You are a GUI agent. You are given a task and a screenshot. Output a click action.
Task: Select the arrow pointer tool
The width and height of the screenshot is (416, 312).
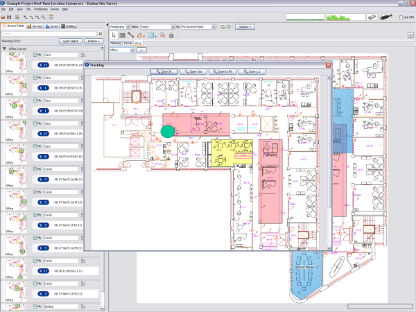pos(114,35)
